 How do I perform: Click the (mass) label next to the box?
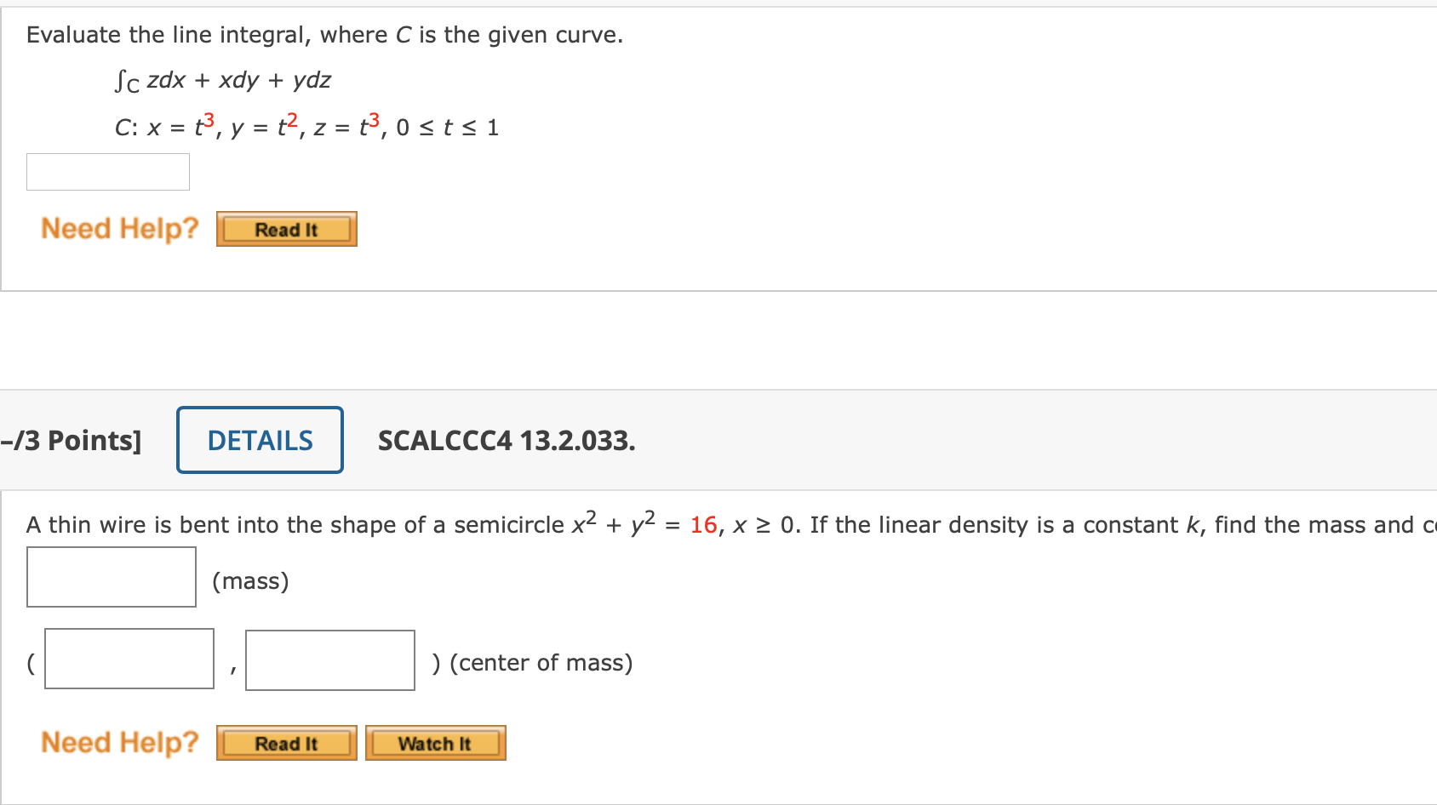point(250,580)
